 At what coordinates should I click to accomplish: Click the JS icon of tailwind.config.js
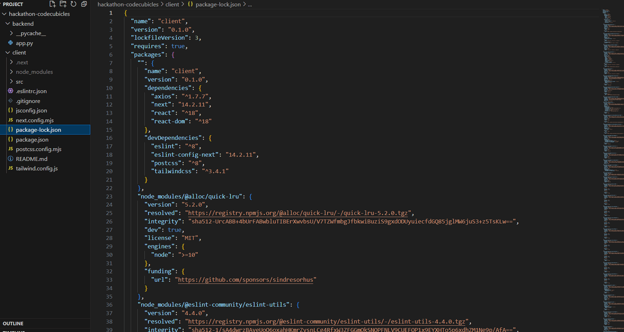click(x=11, y=168)
